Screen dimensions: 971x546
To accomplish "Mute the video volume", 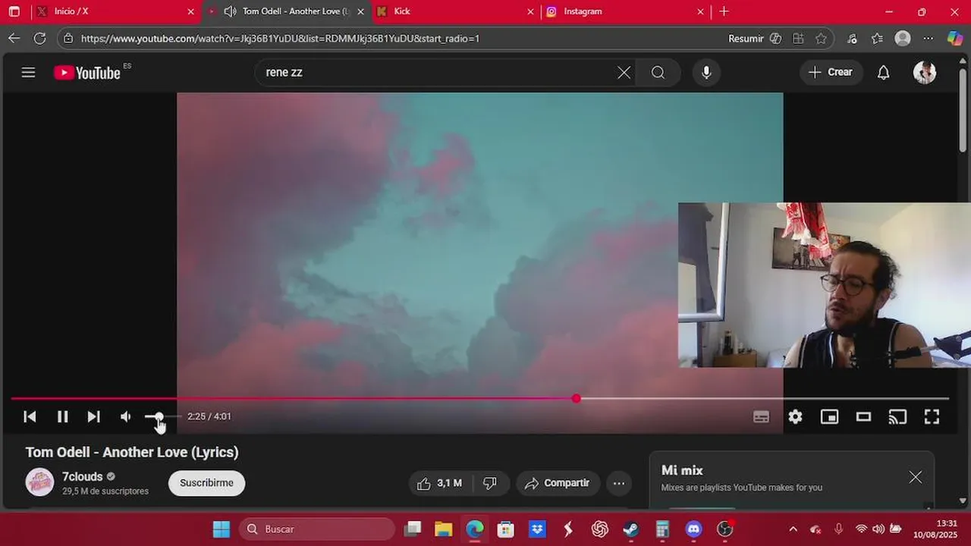I will point(126,416).
